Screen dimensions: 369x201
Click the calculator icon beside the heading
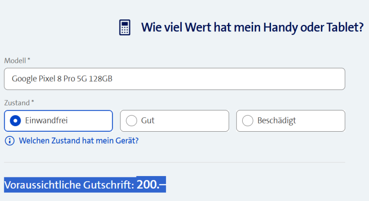[x=125, y=27]
